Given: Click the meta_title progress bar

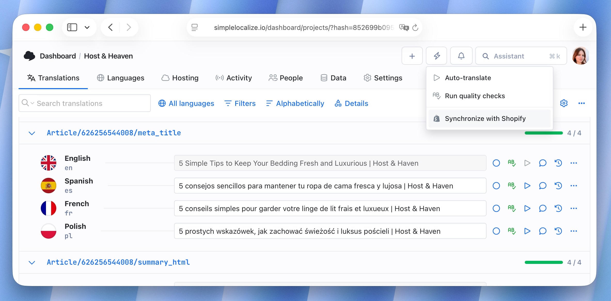Looking at the screenshot, I should [x=543, y=133].
